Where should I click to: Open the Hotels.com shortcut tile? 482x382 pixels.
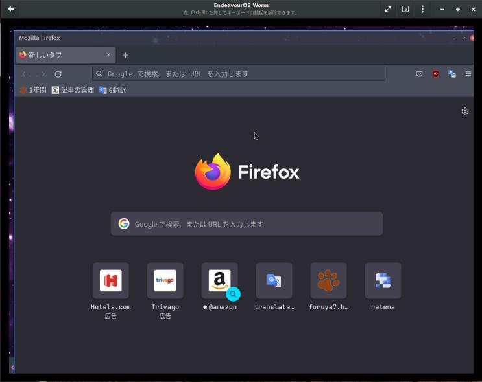tap(111, 280)
